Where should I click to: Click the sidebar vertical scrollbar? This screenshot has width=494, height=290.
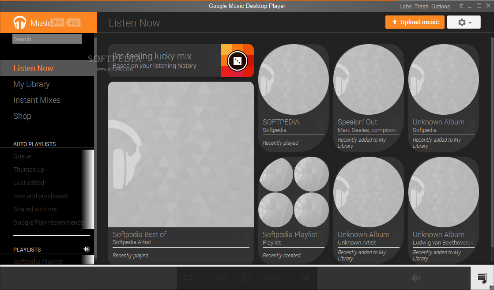point(96,148)
